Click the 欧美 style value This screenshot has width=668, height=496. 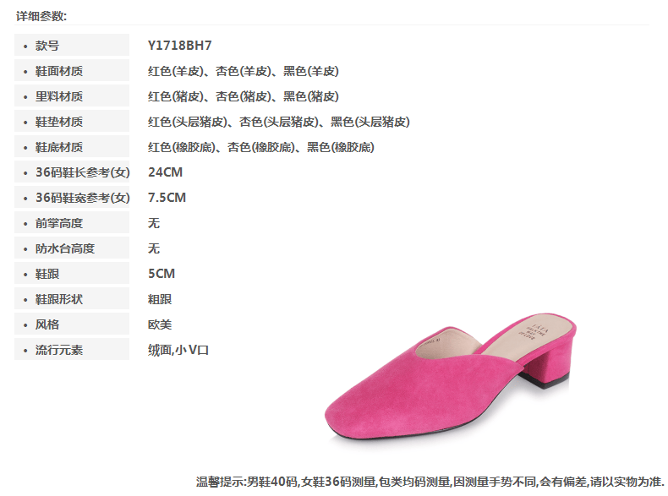(x=160, y=324)
